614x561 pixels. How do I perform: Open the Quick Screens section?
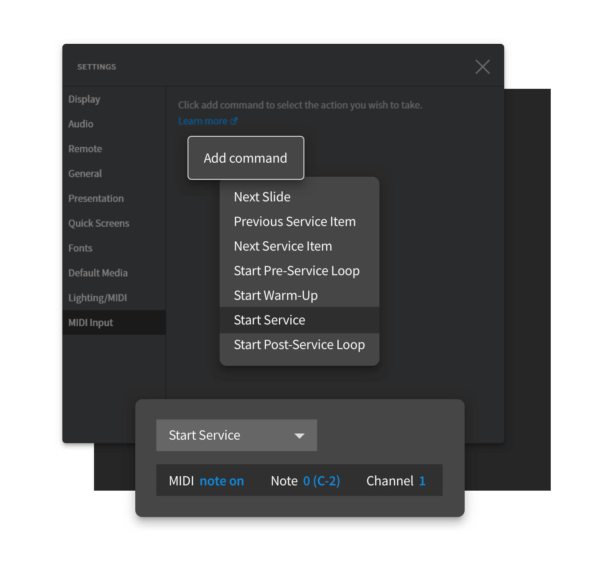click(x=114, y=223)
